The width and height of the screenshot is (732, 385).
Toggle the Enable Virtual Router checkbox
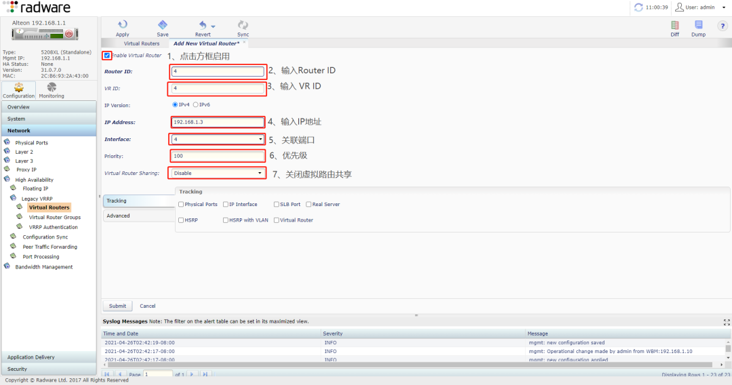(107, 56)
